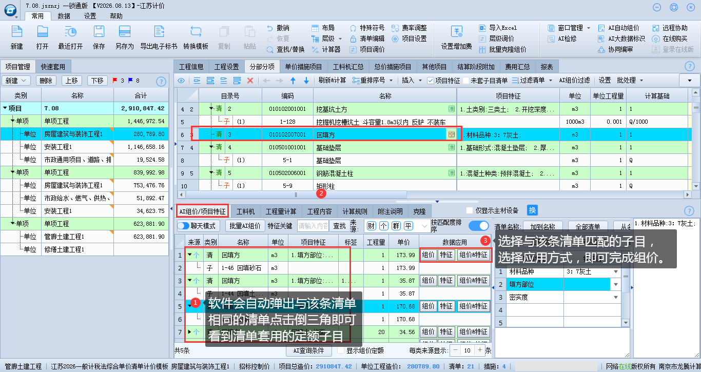Open the 过滤清单 dropdown
701x372 pixels.
550,81
